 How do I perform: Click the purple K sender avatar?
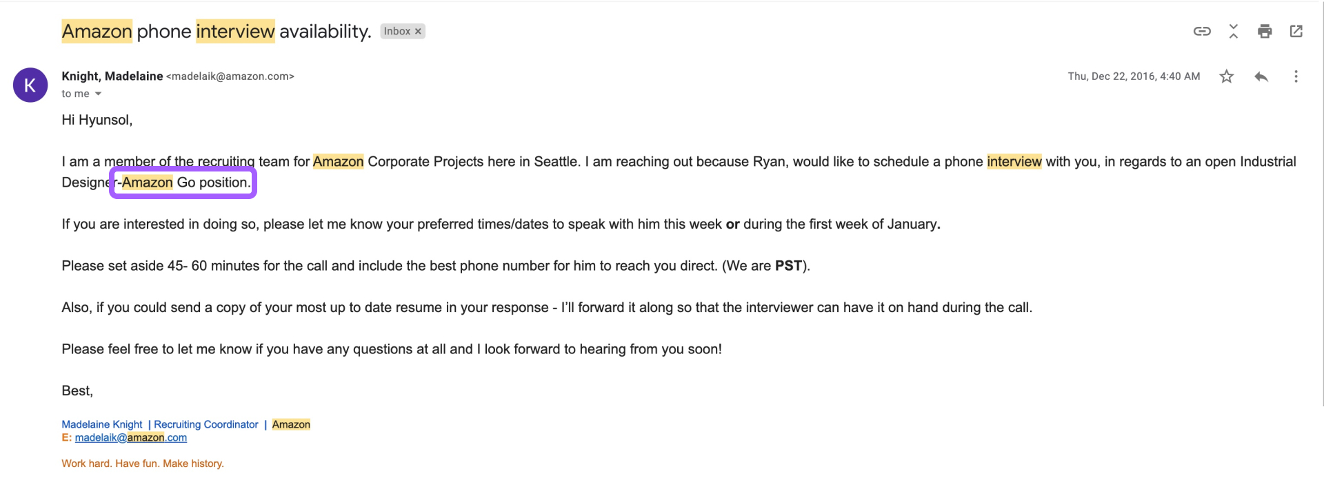[30, 85]
